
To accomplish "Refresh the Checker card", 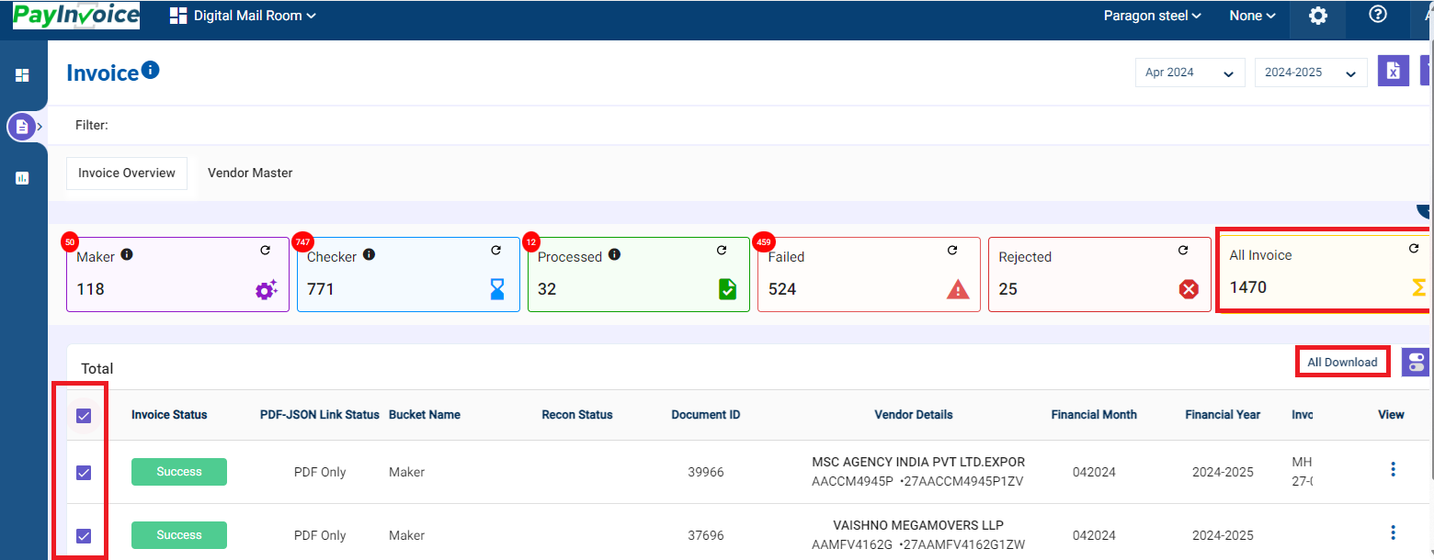I will click(495, 250).
